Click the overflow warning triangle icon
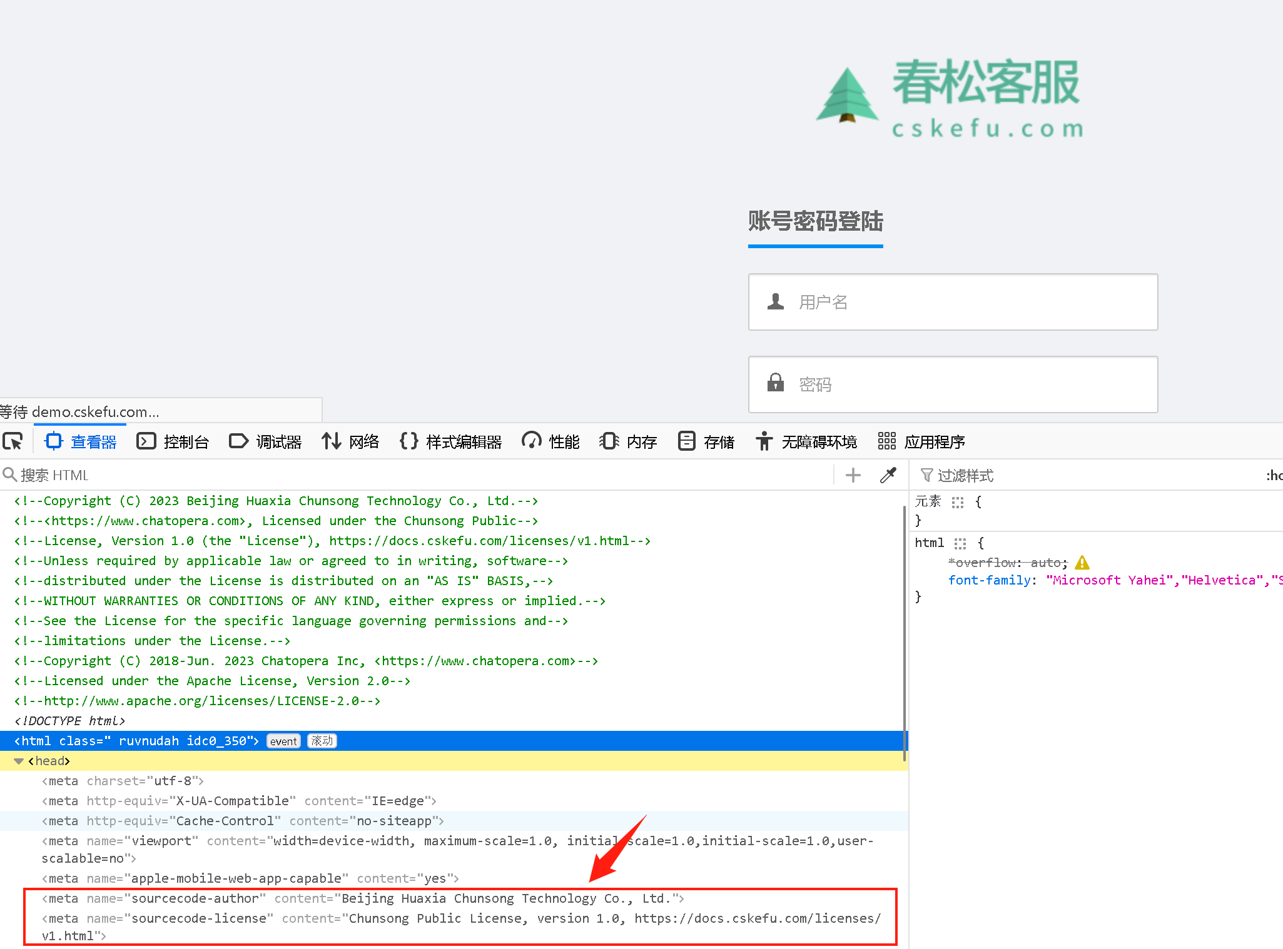This screenshot has width=1283, height=949. tap(1082, 563)
